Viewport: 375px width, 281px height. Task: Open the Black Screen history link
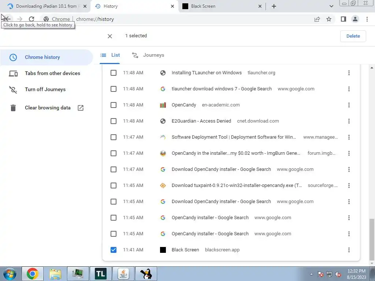click(185, 250)
